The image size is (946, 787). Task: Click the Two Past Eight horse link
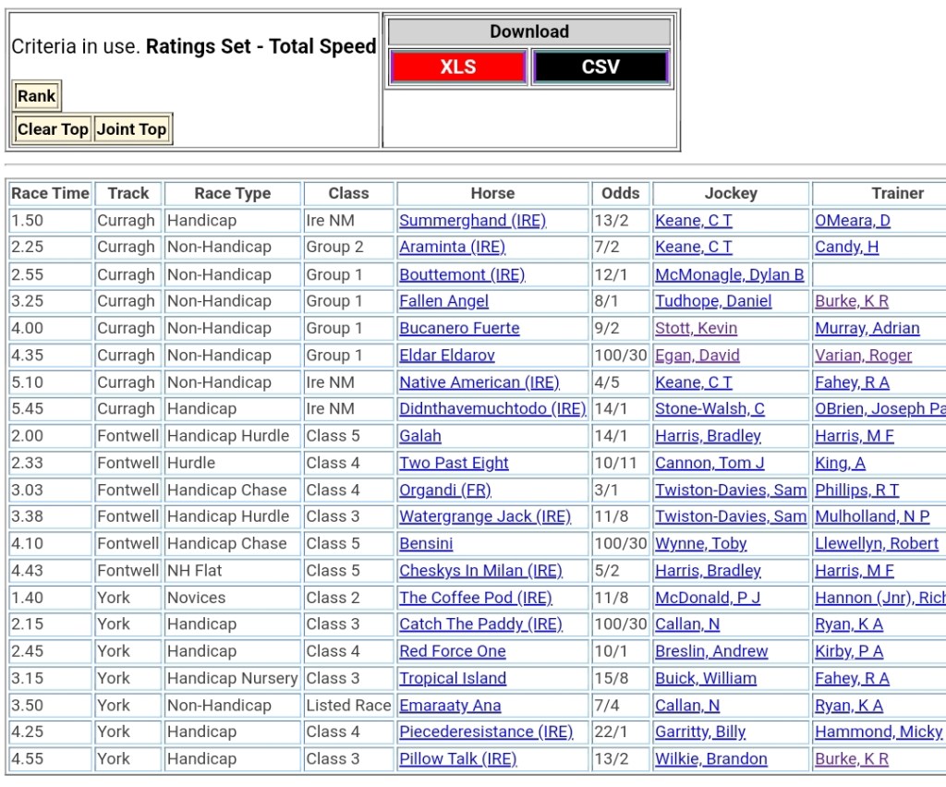tap(454, 463)
